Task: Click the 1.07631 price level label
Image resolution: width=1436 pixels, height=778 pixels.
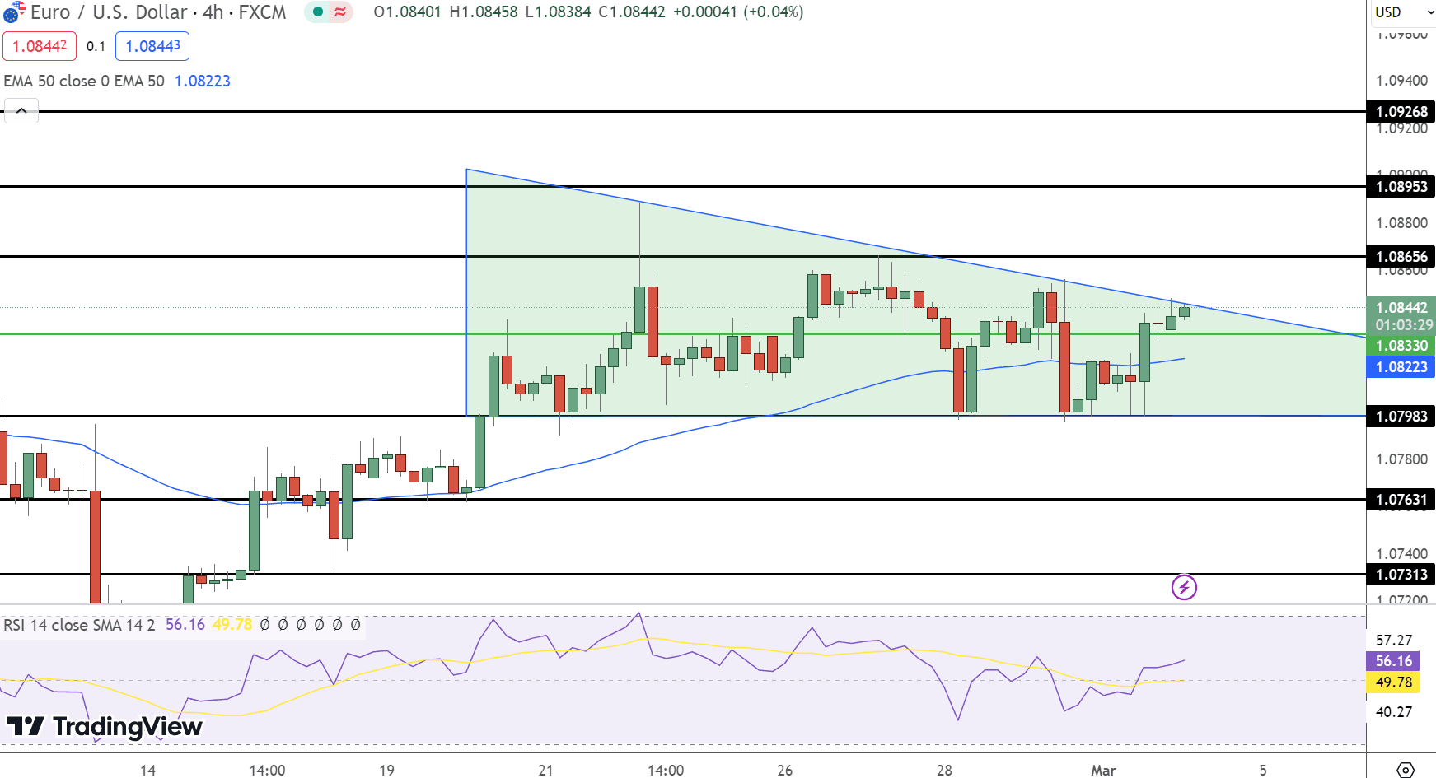Action: coord(1401,500)
